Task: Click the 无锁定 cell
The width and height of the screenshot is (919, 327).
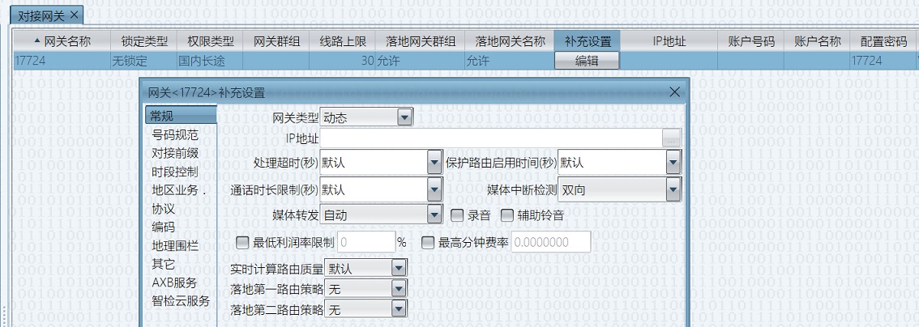Action: (x=144, y=60)
